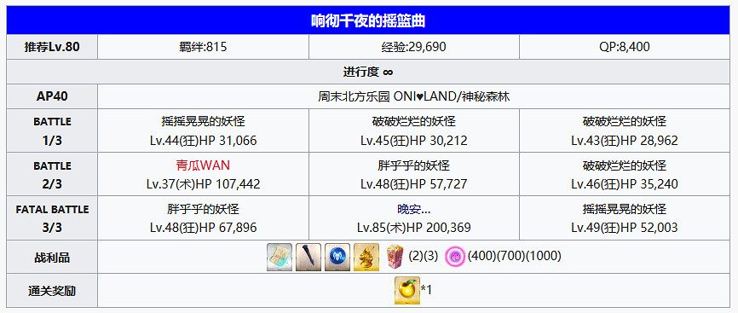
Task: Click the Lv.43 破破烂烂的妖怪 name
Action: 625,122
